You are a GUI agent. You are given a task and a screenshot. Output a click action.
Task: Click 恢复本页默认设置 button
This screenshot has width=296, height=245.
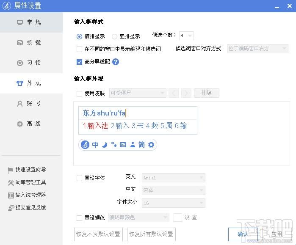(98, 234)
